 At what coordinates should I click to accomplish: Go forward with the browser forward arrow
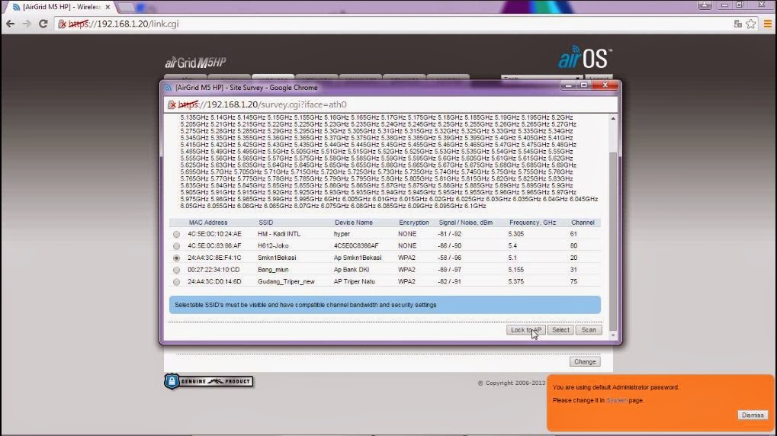coord(27,24)
